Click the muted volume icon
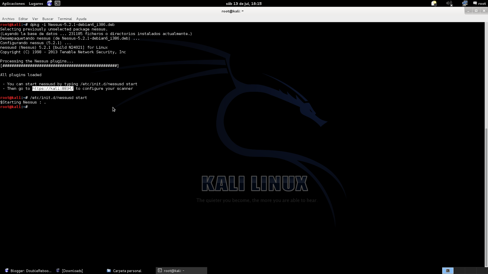Viewport: 488px width, 274px height. click(x=449, y=3)
